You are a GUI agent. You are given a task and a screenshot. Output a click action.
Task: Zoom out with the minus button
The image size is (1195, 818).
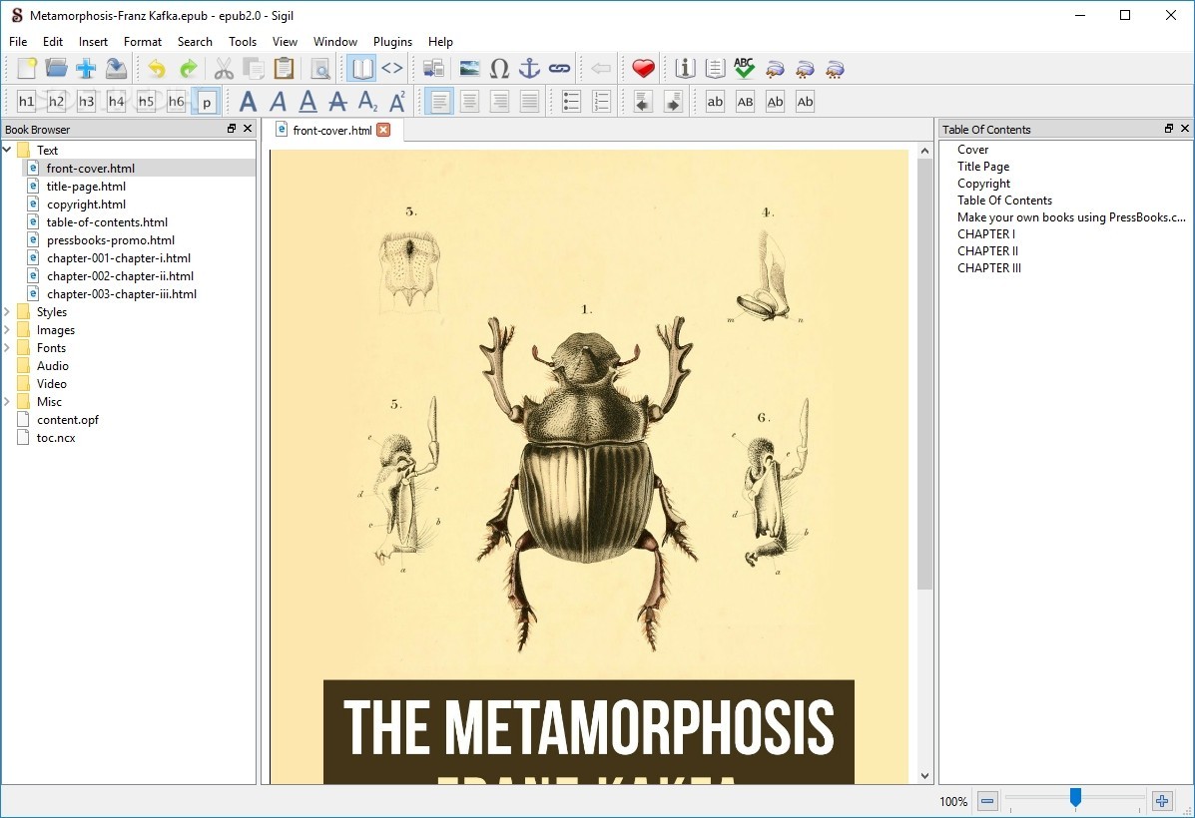pos(987,800)
